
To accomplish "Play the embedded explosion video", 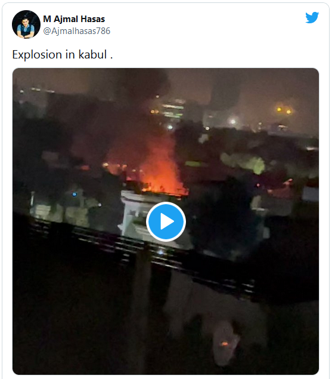I will (166, 221).
